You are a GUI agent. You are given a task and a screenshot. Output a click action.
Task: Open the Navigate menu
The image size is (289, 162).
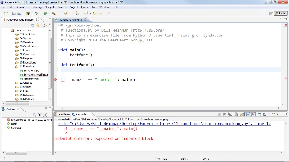(x=50, y=7)
